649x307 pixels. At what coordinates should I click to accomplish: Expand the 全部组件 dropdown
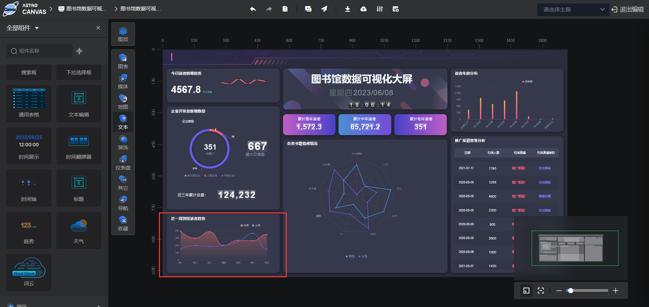(23, 28)
